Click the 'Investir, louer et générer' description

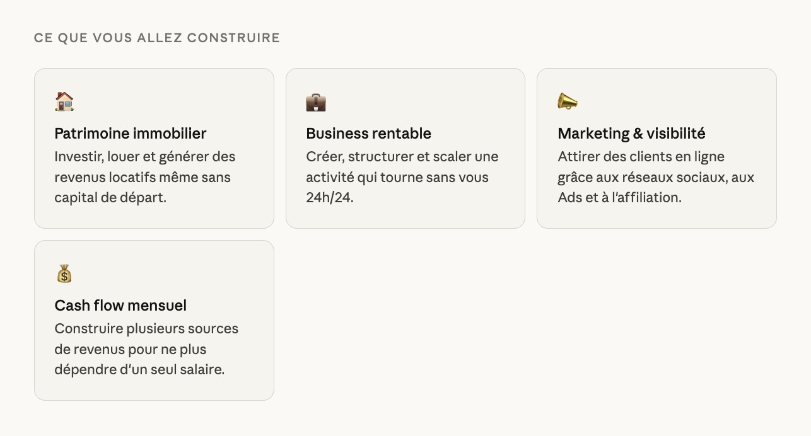(145, 156)
